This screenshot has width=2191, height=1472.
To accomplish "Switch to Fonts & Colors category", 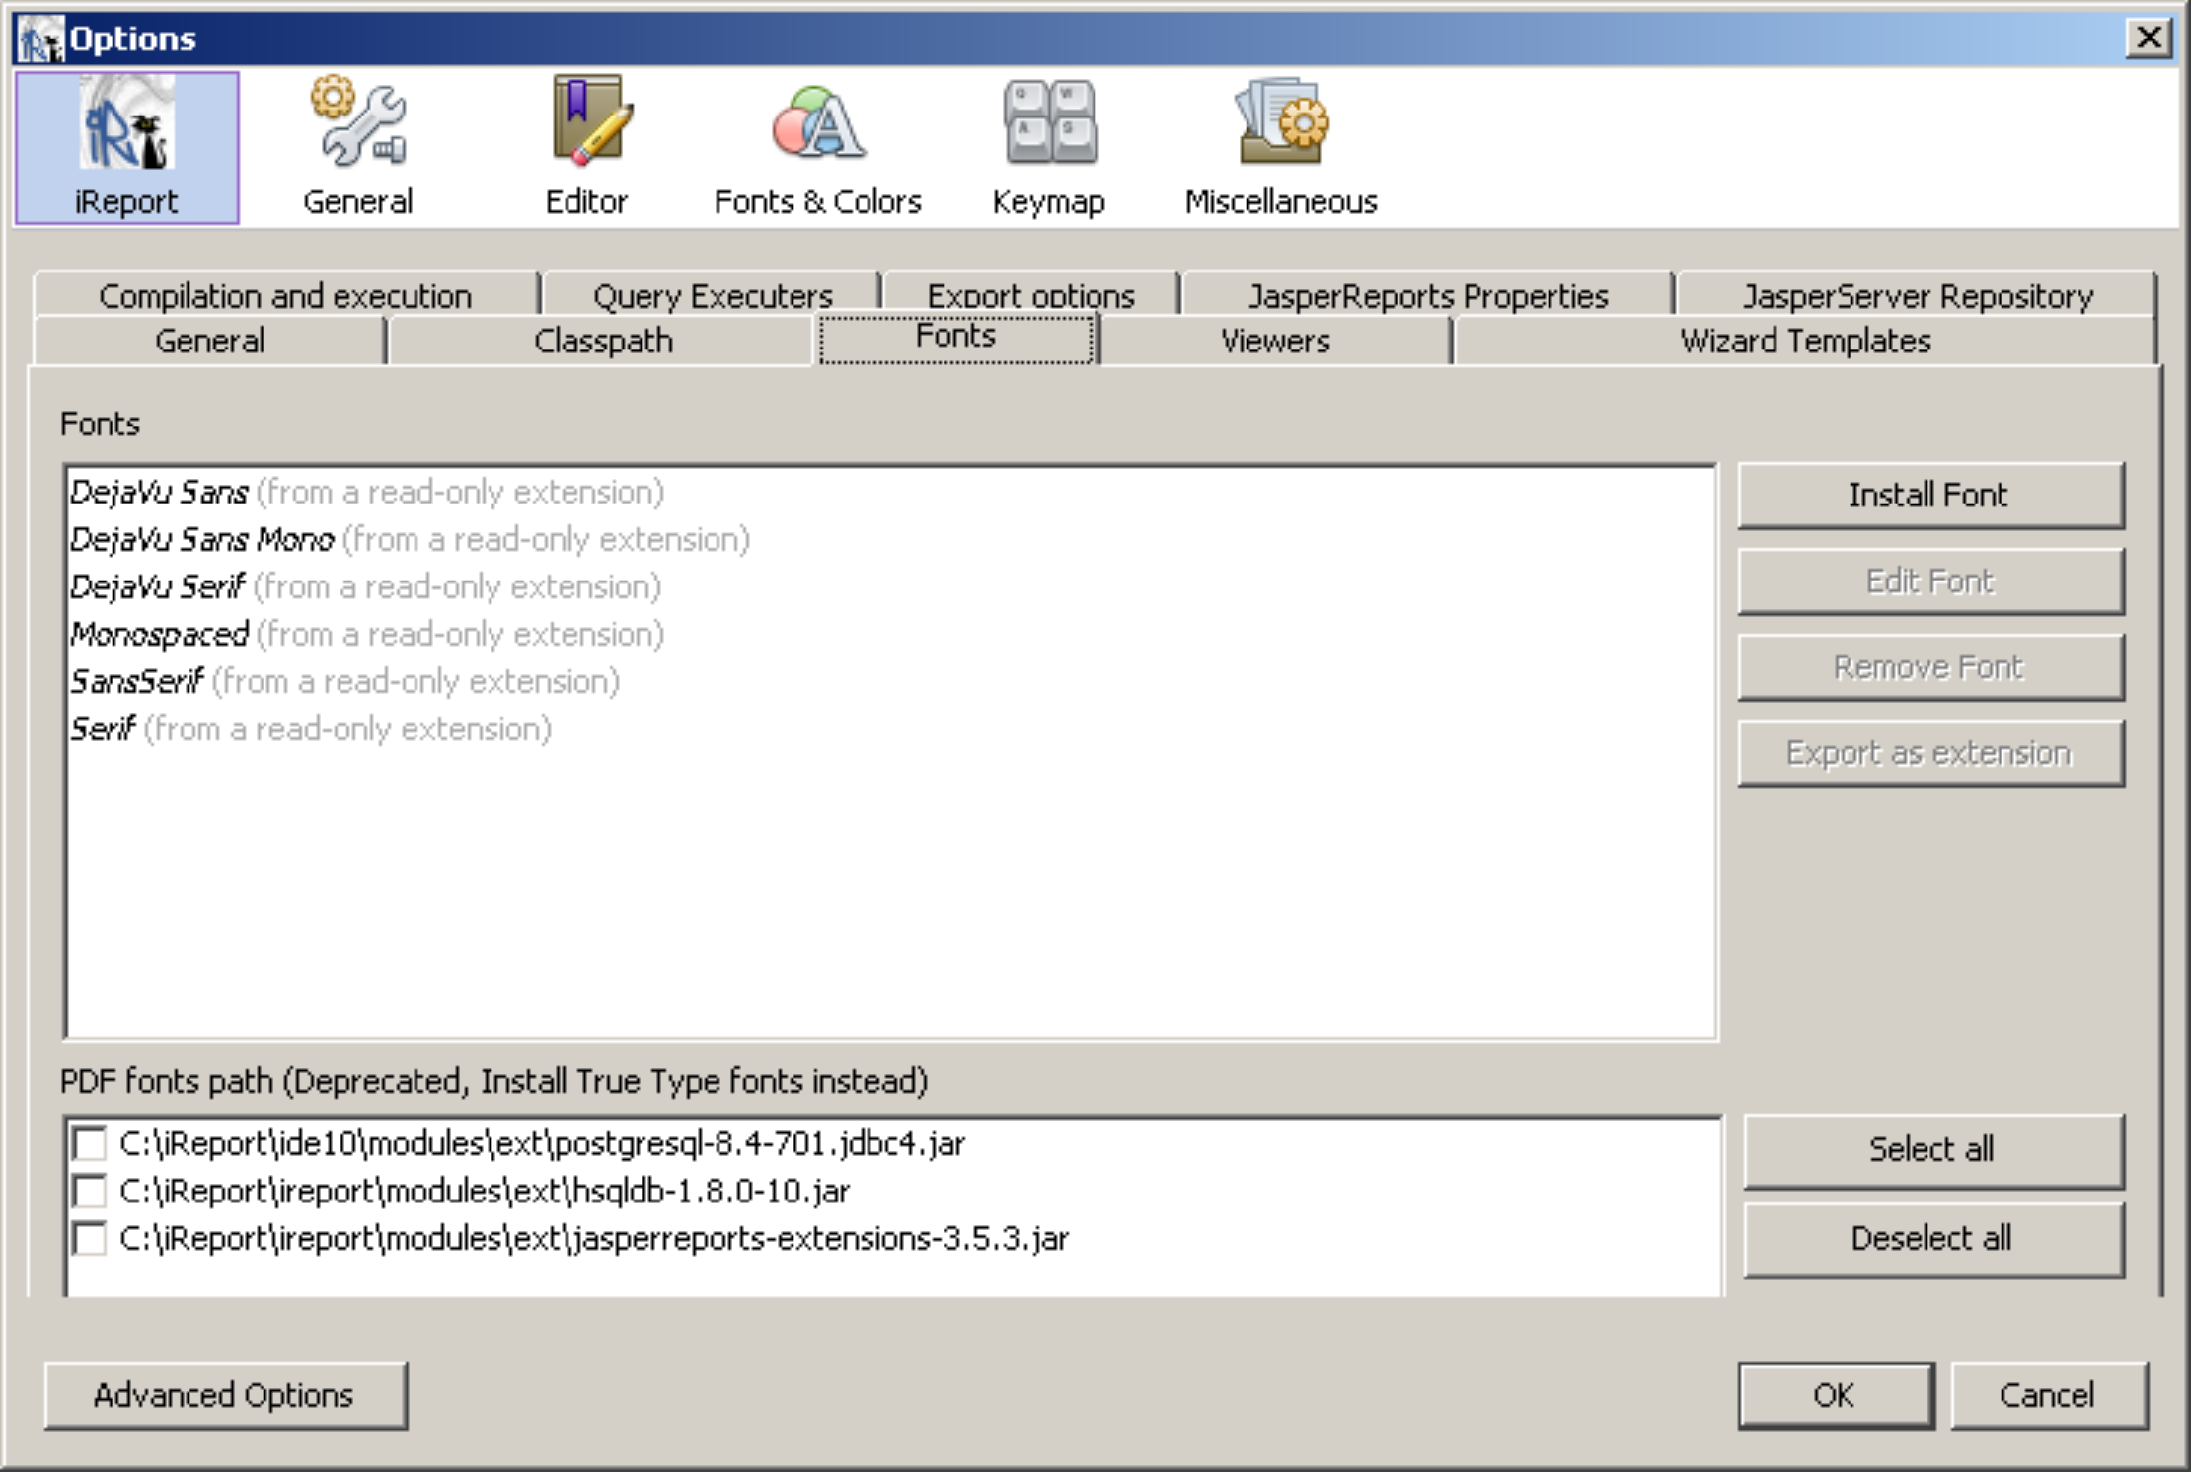I will coord(817,148).
